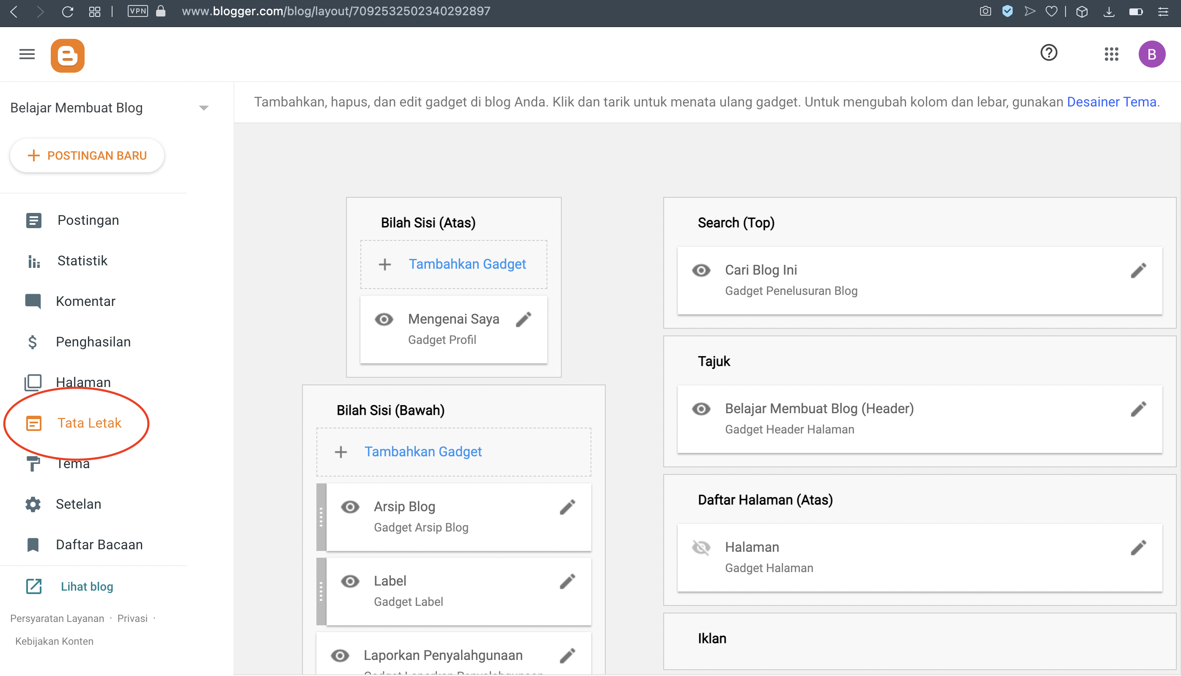Open the Desainer Tema link
This screenshot has width=1181, height=676.
pyautogui.click(x=1111, y=102)
